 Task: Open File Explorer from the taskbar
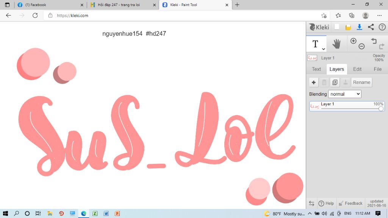pos(50,213)
